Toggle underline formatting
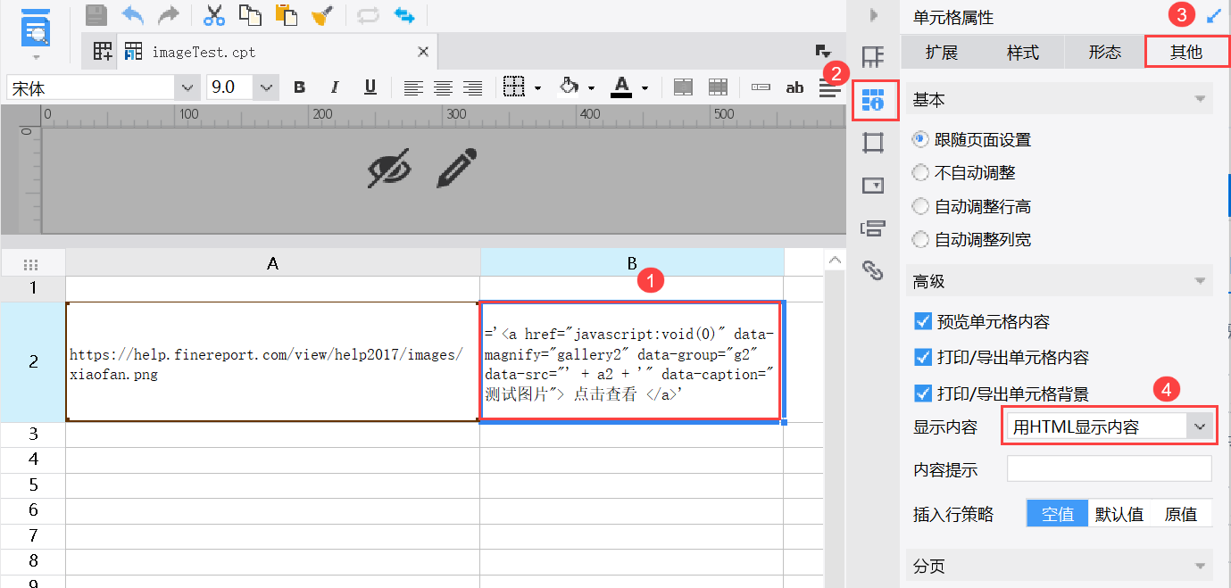This screenshot has width=1231, height=588. (x=370, y=87)
